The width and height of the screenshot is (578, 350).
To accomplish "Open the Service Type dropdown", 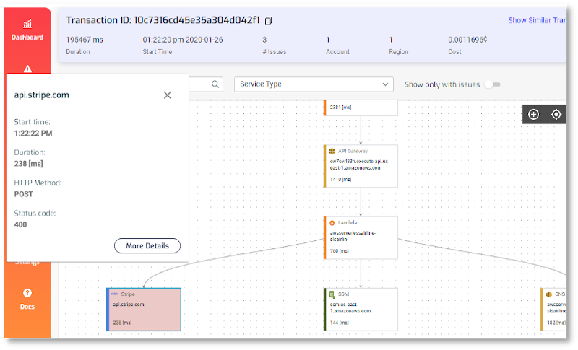I will point(314,84).
